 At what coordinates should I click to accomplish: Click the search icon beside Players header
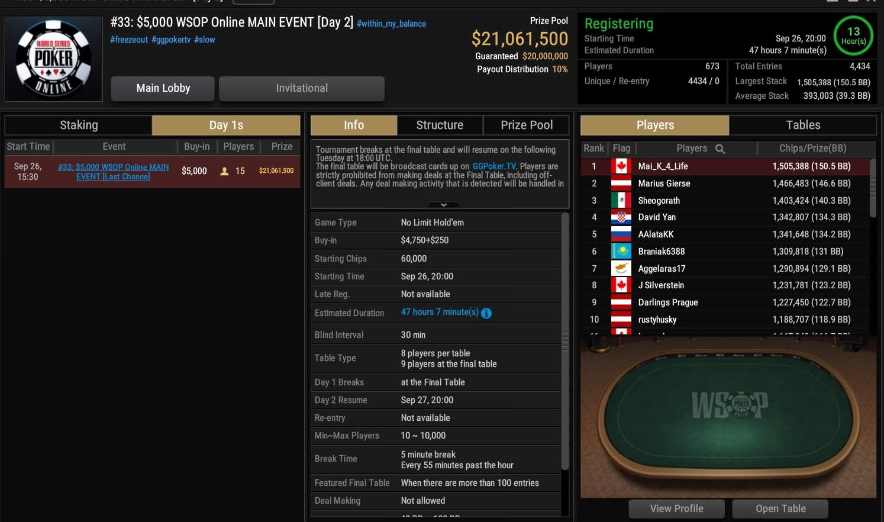720,149
